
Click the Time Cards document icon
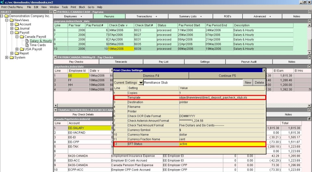27,45
